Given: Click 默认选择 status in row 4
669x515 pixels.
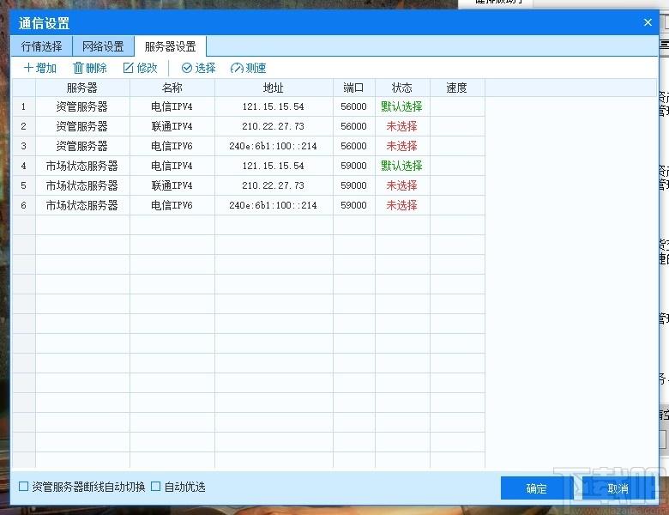Looking at the screenshot, I should [401, 166].
